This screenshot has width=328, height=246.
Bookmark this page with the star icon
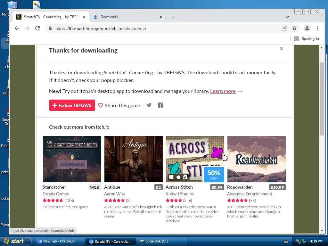pyautogui.click(x=294, y=28)
